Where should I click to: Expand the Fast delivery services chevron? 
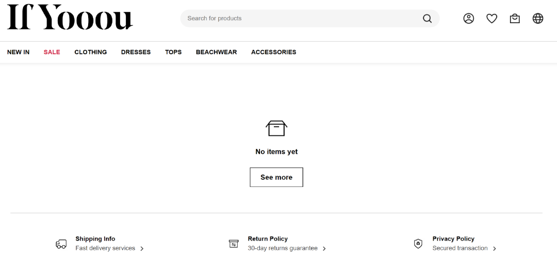click(142, 248)
